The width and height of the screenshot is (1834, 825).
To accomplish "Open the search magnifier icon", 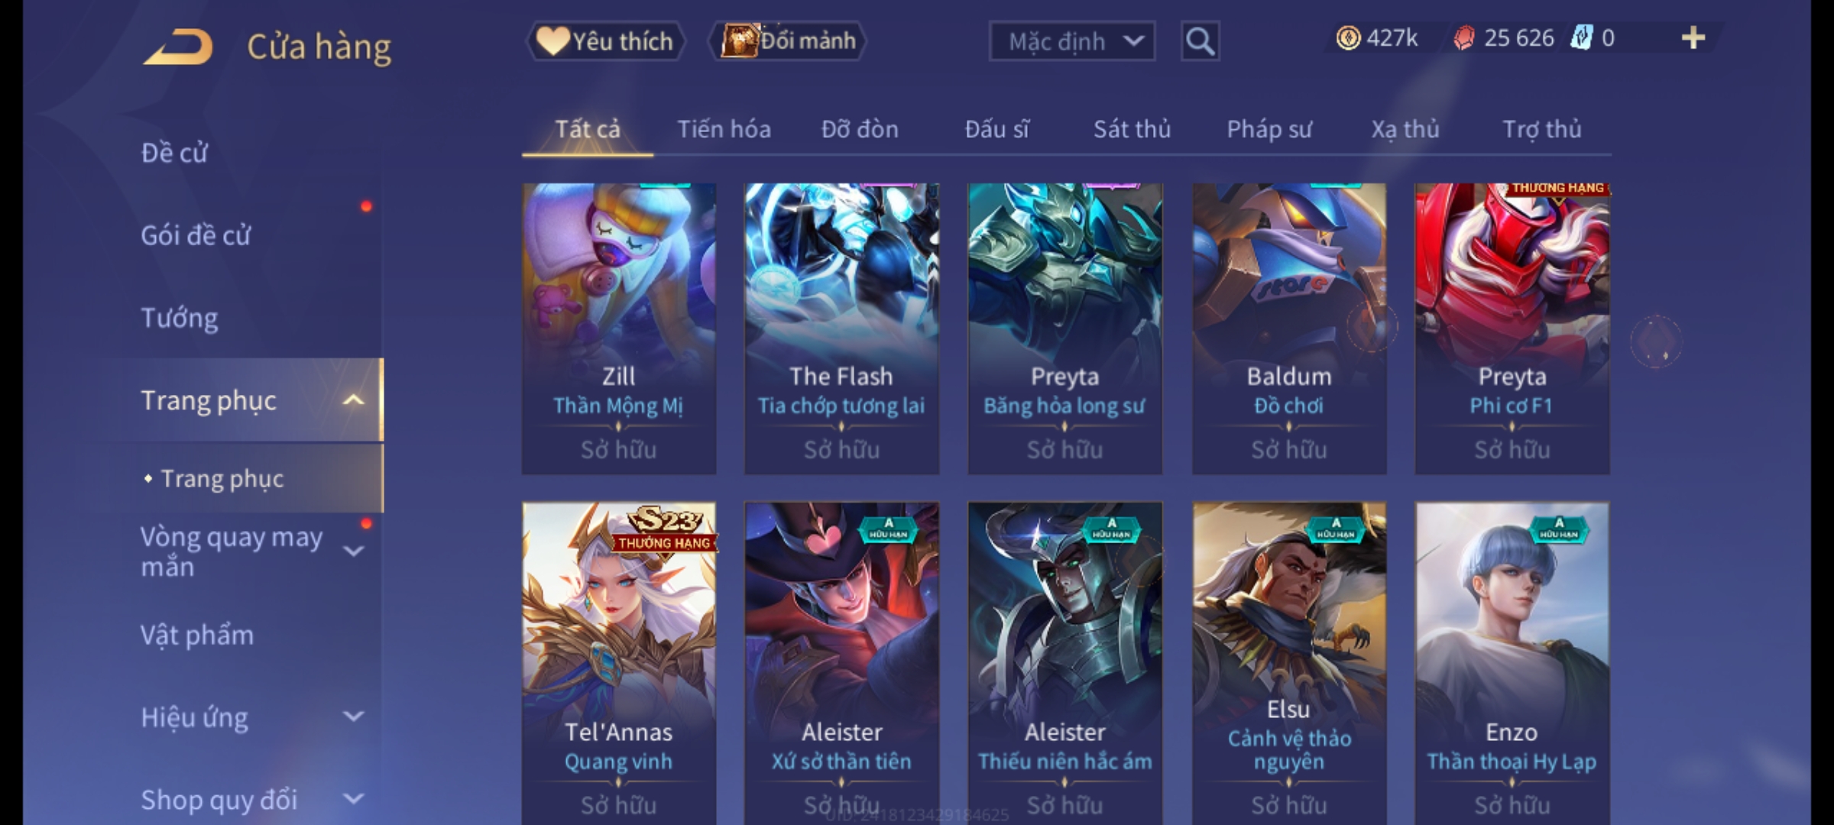I will 1200,41.
